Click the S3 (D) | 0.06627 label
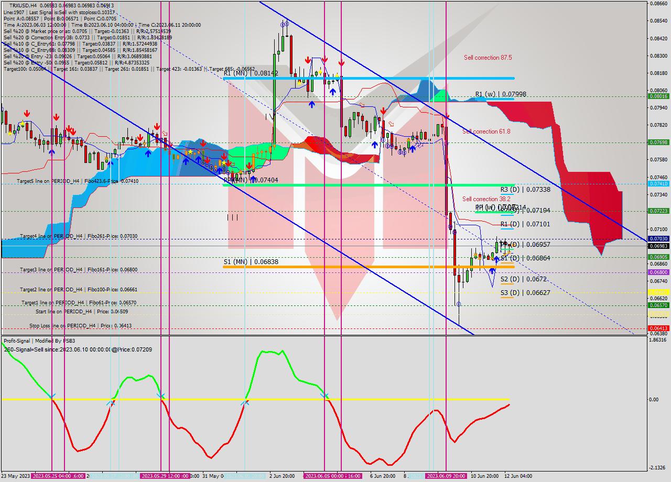 point(525,293)
